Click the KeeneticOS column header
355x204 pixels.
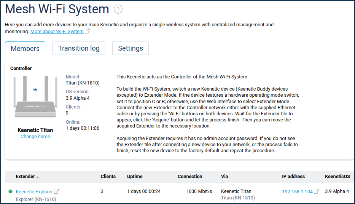(337, 176)
